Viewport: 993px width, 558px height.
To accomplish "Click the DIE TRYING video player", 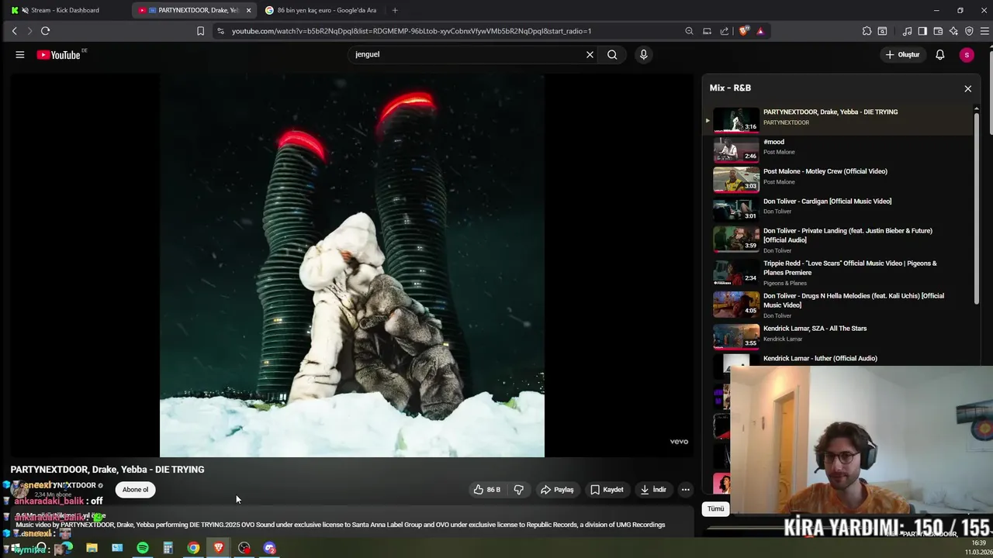I will point(352,265).
